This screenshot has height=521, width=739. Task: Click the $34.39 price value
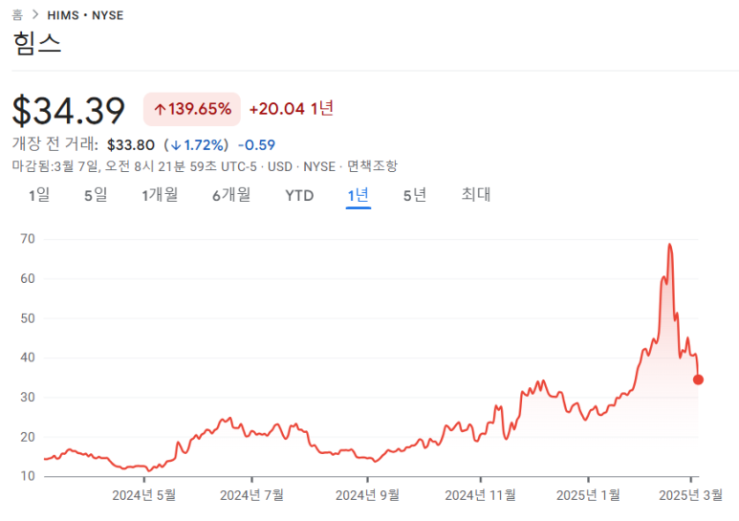click(68, 111)
